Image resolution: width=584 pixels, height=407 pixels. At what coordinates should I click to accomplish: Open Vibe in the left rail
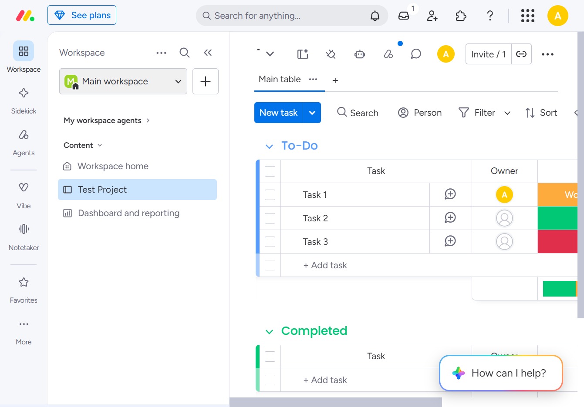coord(24,196)
